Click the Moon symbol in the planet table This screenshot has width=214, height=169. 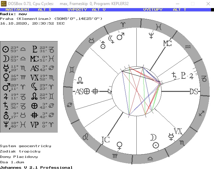pyautogui.click(x=6, y=59)
